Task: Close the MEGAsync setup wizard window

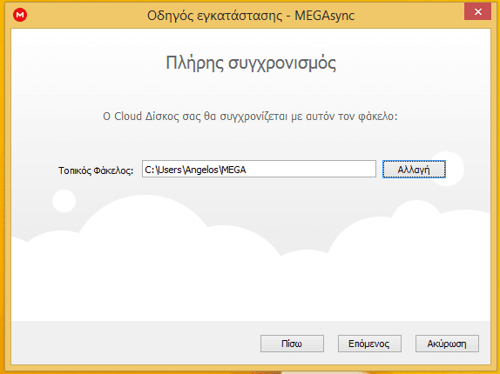Action: (477, 12)
